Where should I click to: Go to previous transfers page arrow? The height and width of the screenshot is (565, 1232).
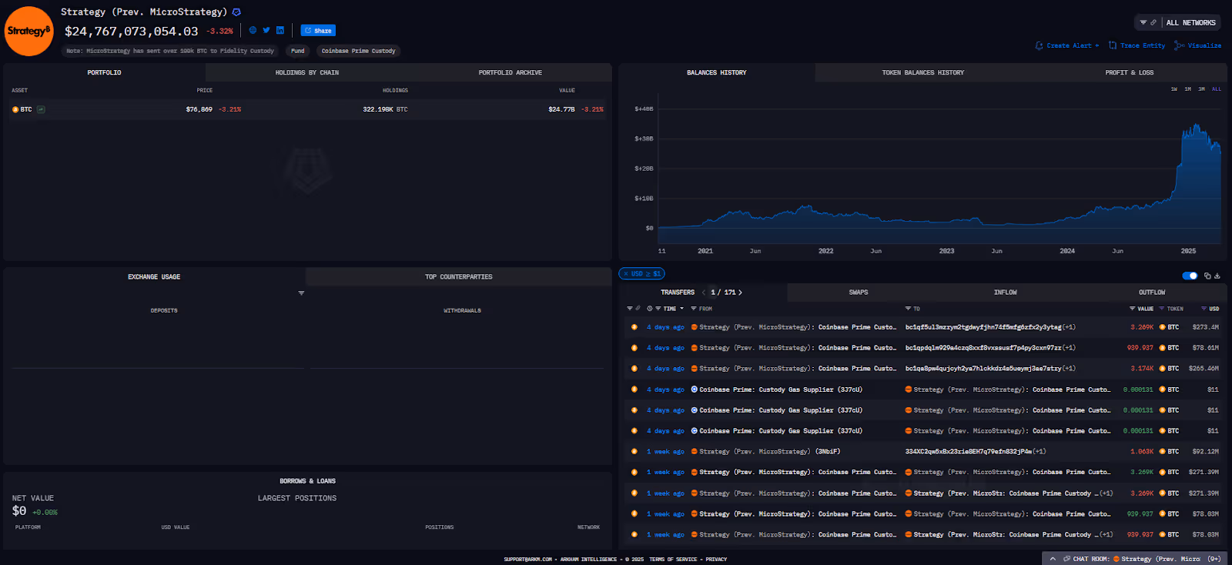(703, 293)
